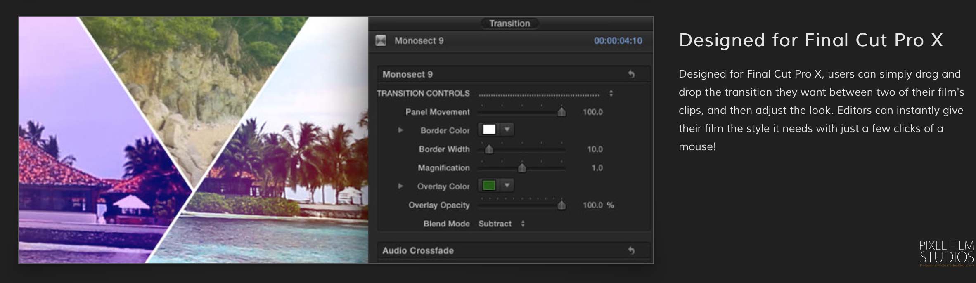
Task: Click the Panel Movement value 100.0
Action: pyautogui.click(x=592, y=112)
